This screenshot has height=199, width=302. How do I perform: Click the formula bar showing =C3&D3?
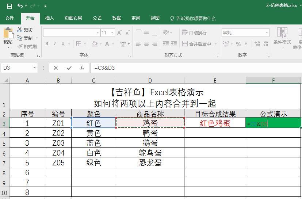tap(196, 68)
